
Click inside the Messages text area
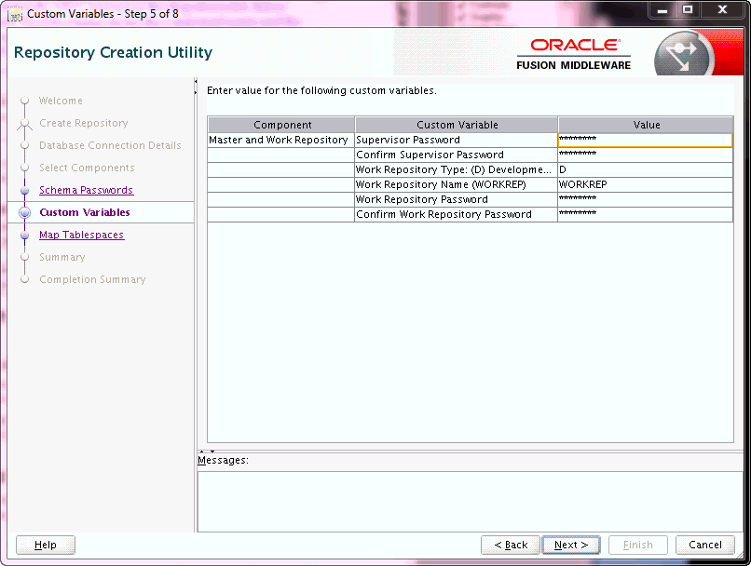(470, 502)
